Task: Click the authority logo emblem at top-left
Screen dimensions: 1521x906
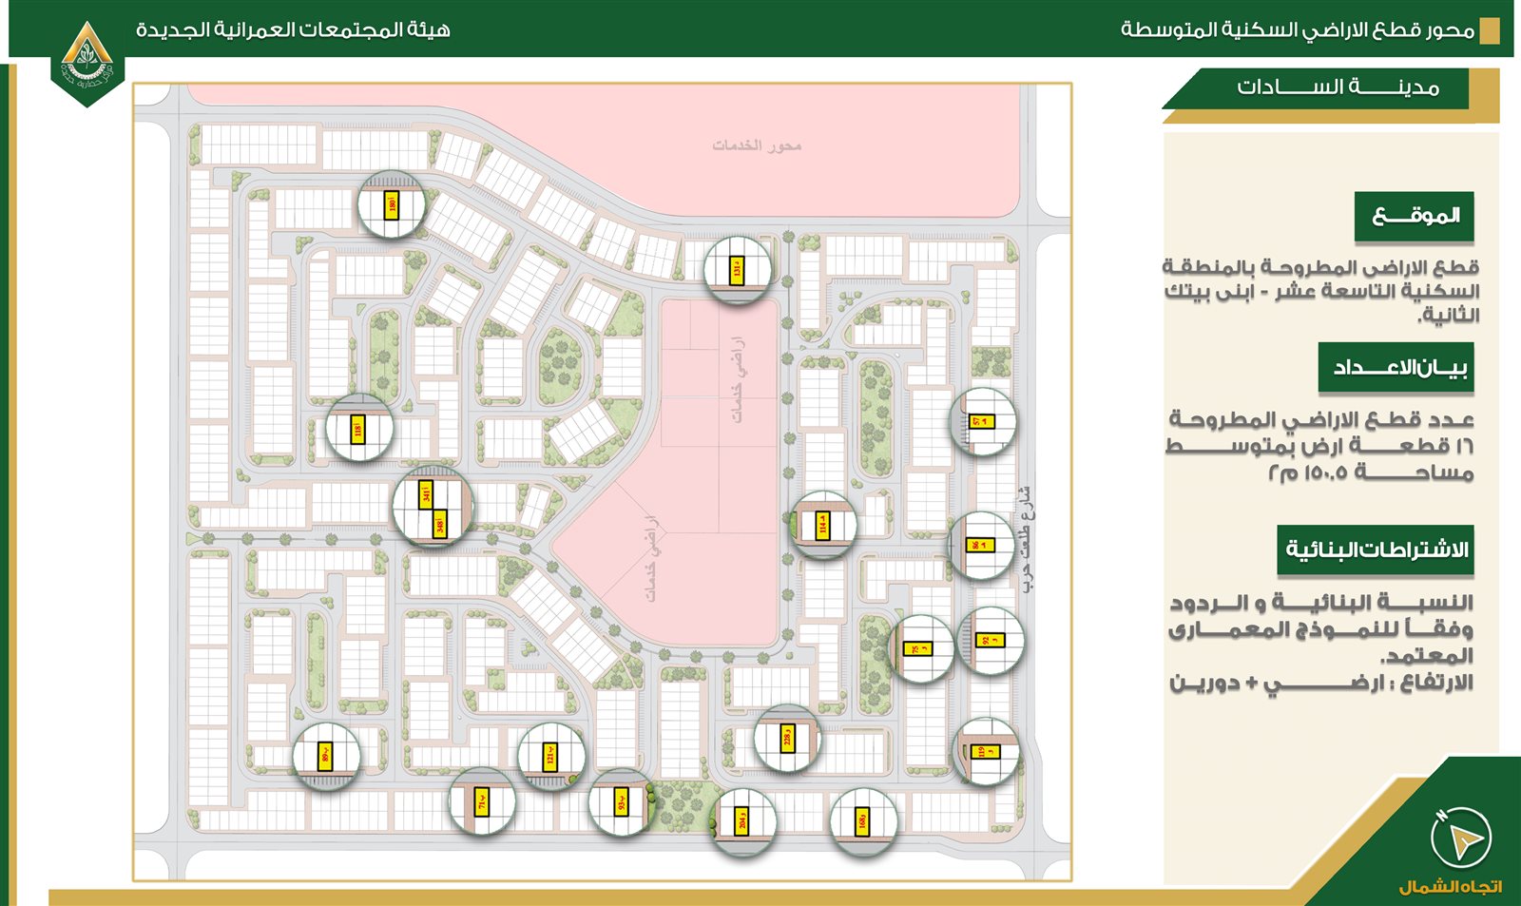Action: click(x=87, y=59)
